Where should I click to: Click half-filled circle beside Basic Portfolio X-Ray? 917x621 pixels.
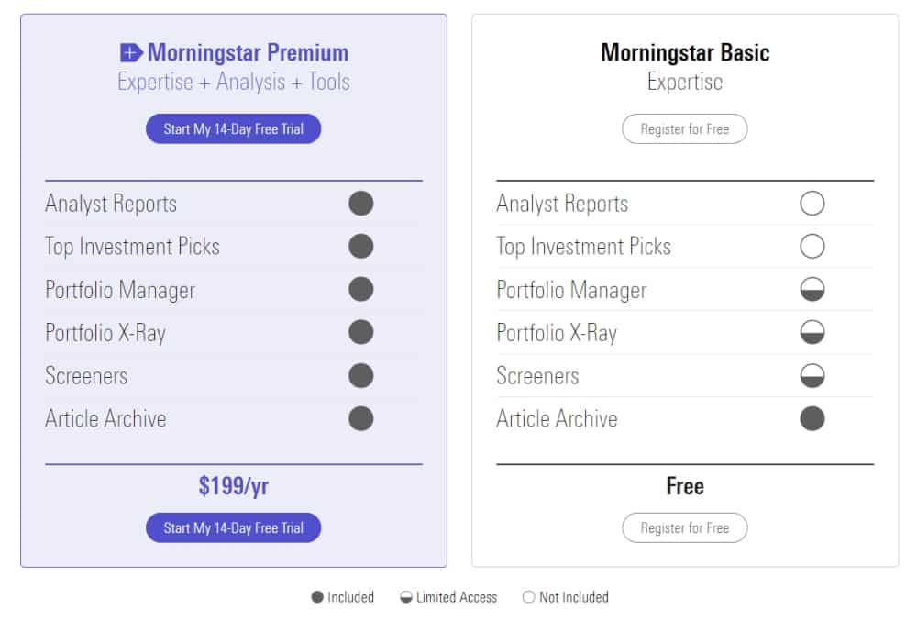point(812,332)
